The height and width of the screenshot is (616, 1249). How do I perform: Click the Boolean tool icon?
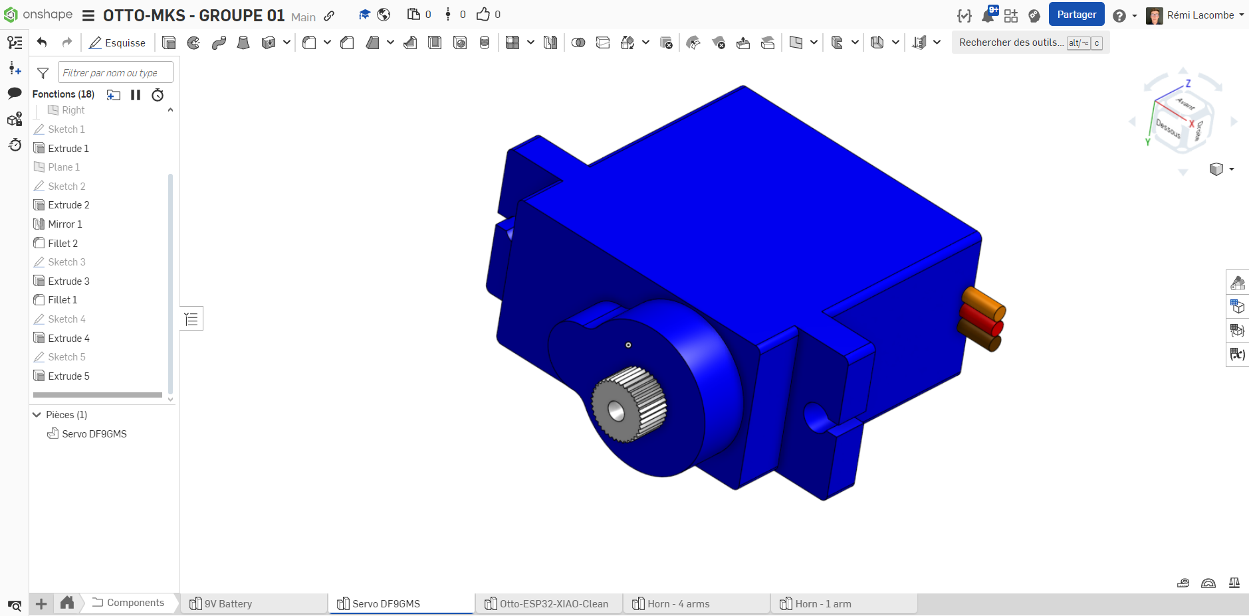click(578, 43)
